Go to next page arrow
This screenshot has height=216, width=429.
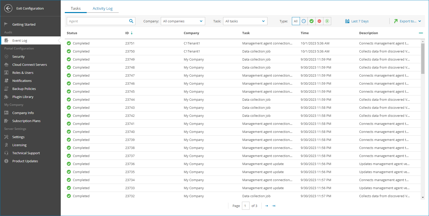[266, 206]
